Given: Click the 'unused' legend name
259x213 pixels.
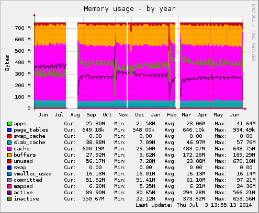Looking at the screenshot, I should point(23,161).
